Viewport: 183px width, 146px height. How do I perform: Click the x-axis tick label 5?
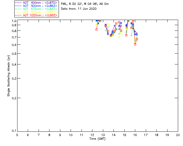(17, 135)
